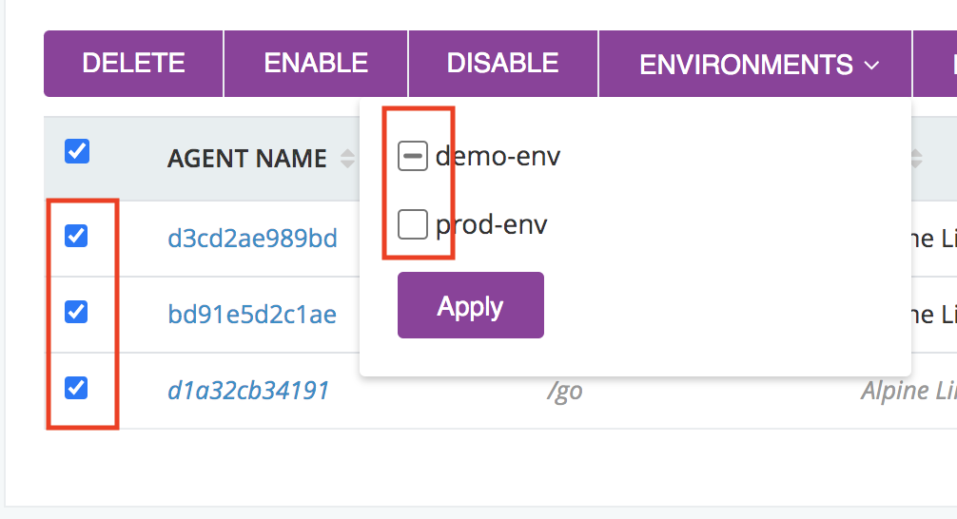Check the demo-env checkbox

(x=412, y=156)
